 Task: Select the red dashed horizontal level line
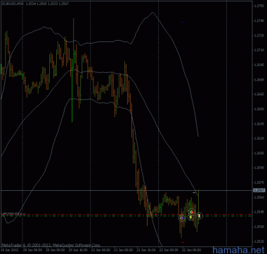pyautogui.click(x=126, y=214)
